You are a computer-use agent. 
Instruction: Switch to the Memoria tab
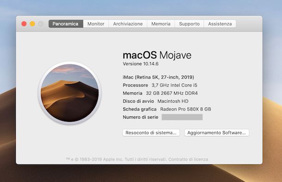tap(161, 24)
